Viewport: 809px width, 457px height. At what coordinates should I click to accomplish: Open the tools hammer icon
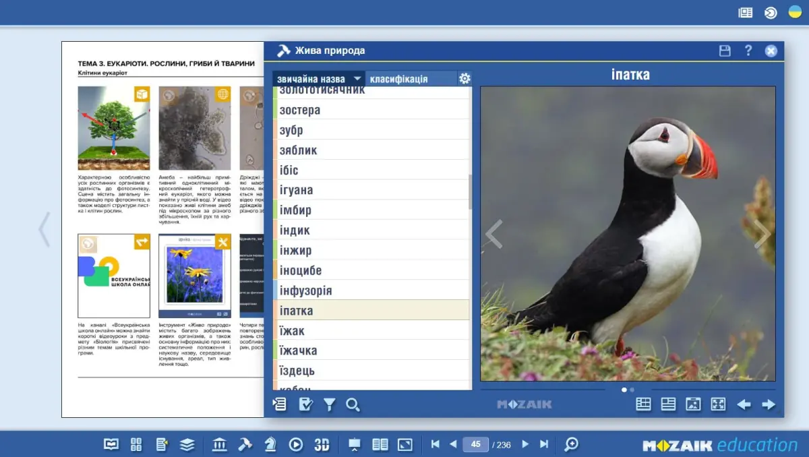point(245,444)
